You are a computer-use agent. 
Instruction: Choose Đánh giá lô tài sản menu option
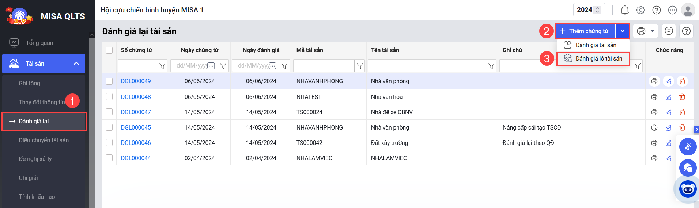tap(598, 59)
